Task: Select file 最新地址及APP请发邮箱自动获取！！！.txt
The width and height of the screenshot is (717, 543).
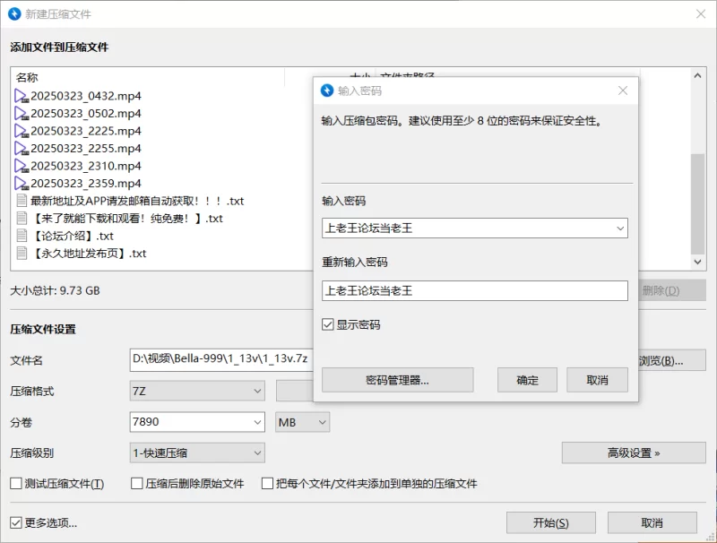Action: coord(137,201)
